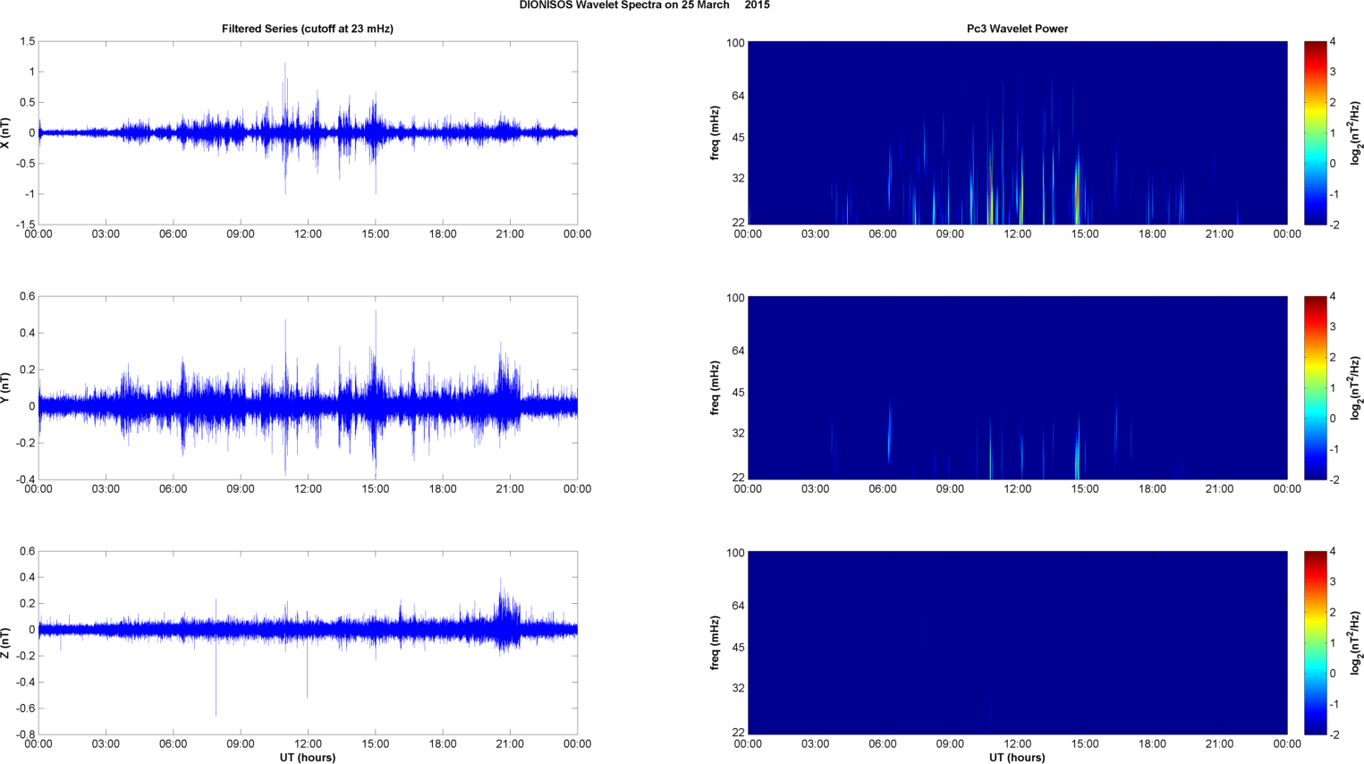The image size is (1364, 764).
Task: Click 'freq (mHz)' label of the top spectrogram
Action: point(716,132)
